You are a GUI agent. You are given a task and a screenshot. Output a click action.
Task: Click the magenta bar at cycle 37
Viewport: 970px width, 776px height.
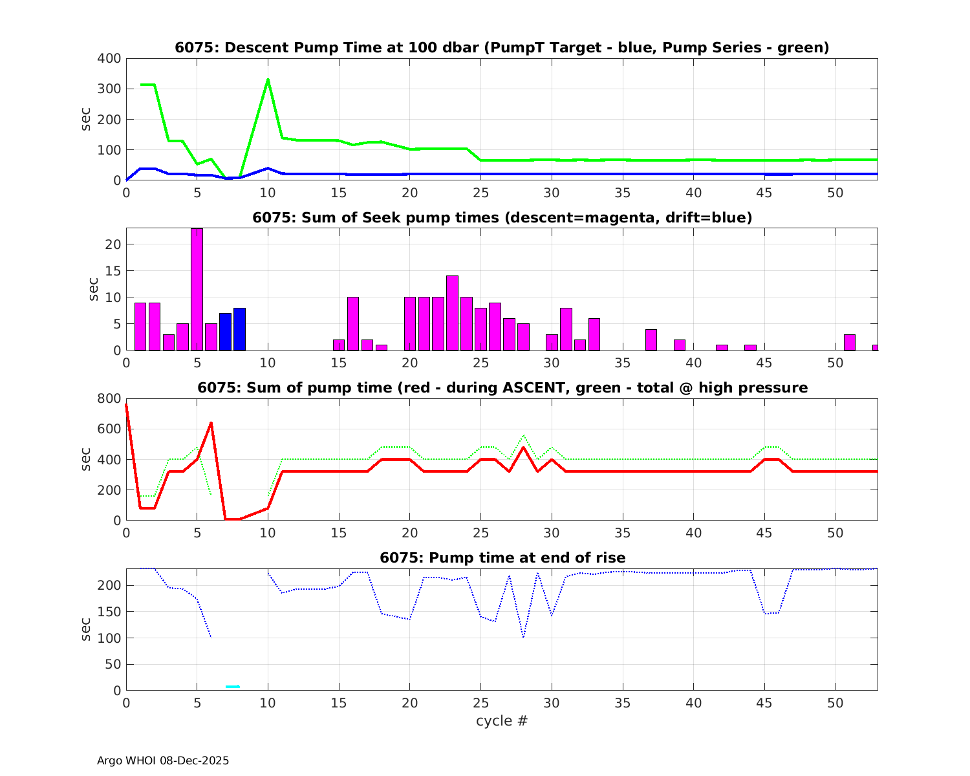pyautogui.click(x=651, y=339)
